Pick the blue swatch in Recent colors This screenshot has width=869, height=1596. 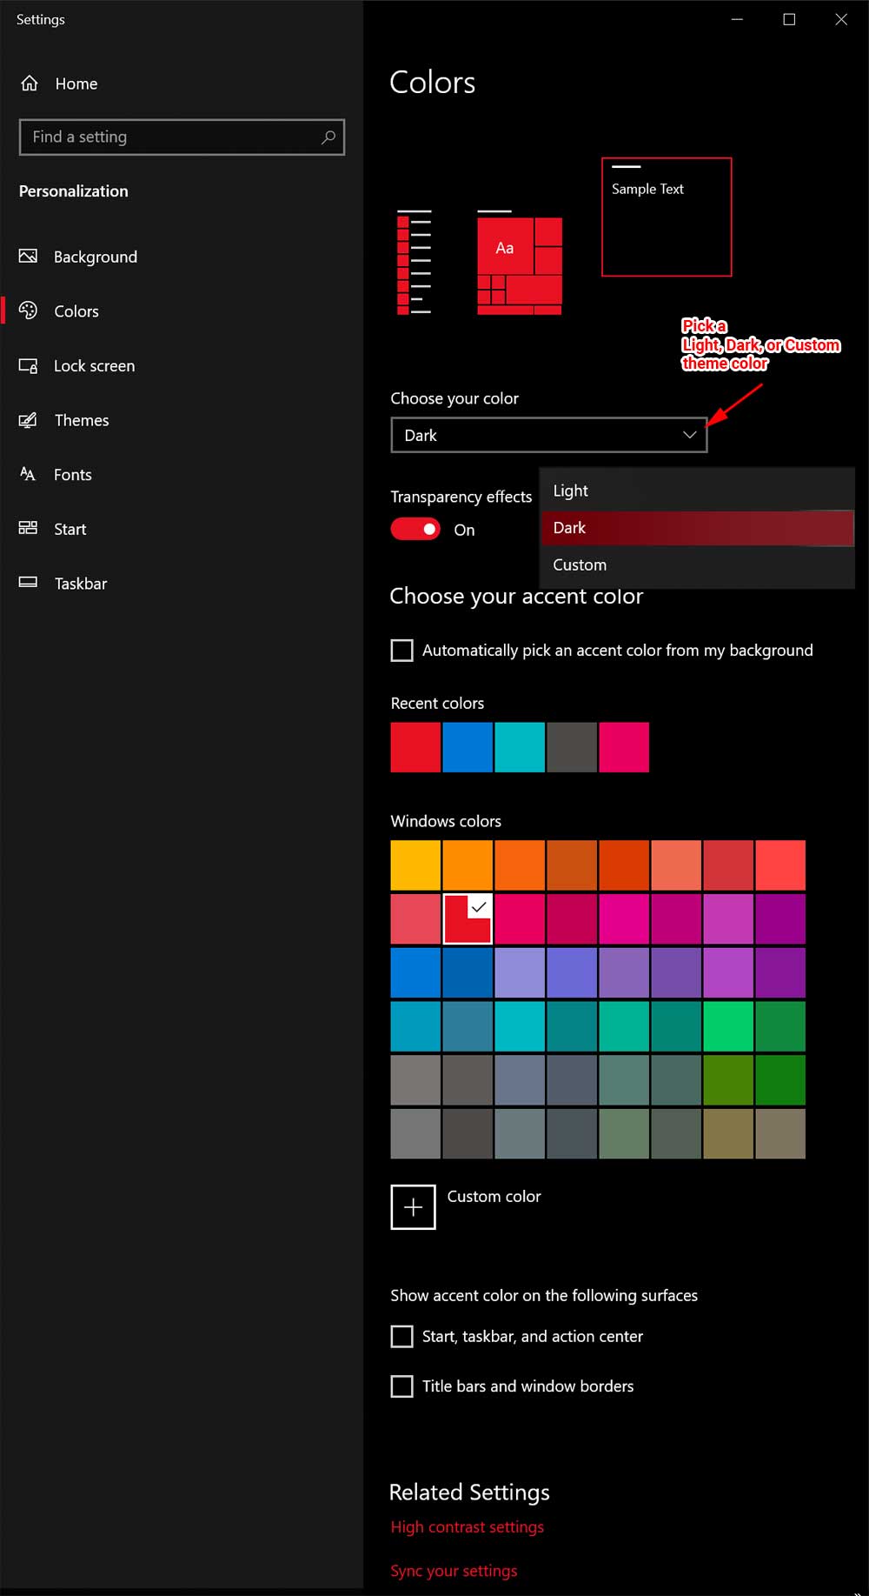tap(468, 747)
